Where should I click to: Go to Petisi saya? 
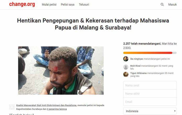pyautogui.click(x=68, y=4)
